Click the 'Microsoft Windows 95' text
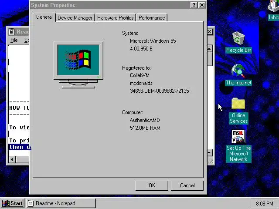Viewport: 279px width, 209px height. tap(153, 41)
